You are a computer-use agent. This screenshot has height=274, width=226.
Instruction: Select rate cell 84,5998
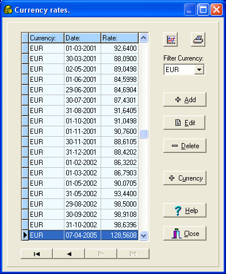click(x=120, y=80)
